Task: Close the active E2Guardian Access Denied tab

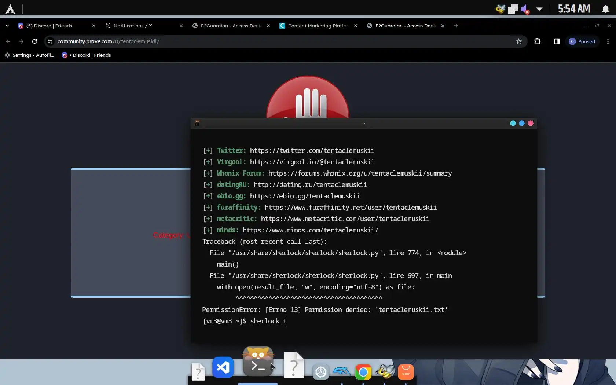Action: point(443,26)
